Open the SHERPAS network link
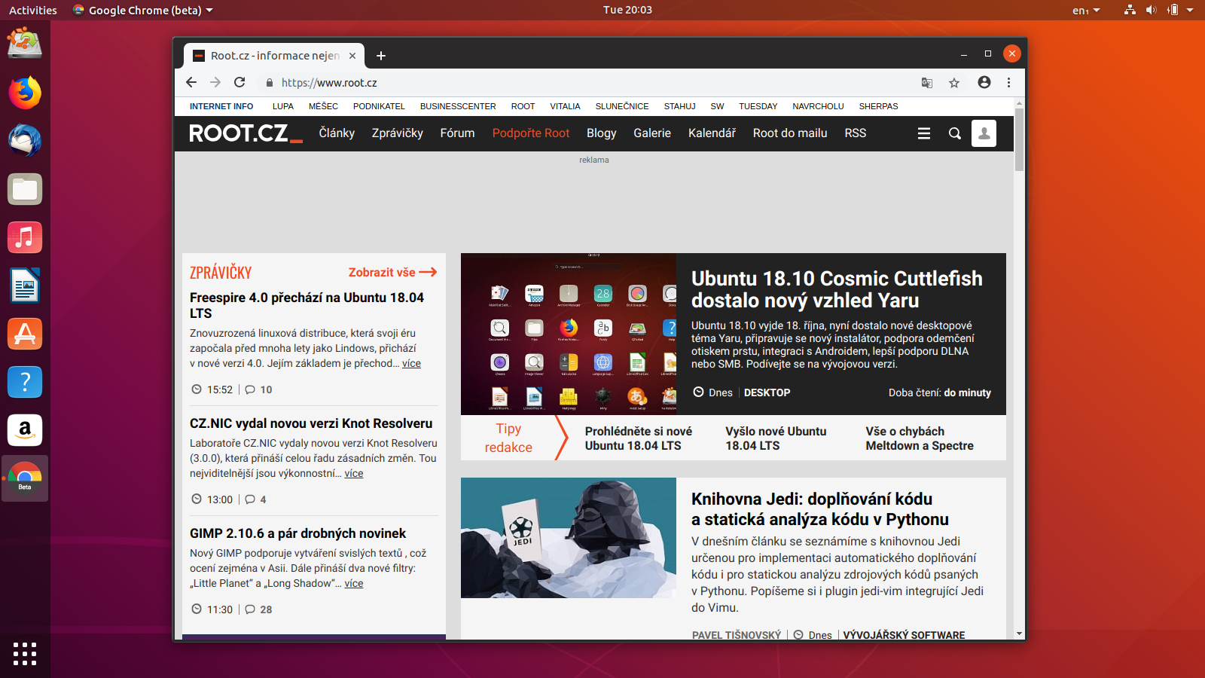This screenshot has width=1205, height=678. [x=878, y=106]
